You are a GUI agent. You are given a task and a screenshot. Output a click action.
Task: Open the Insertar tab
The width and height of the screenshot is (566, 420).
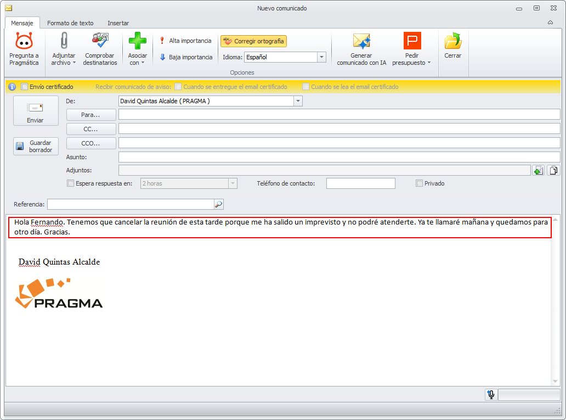click(118, 23)
